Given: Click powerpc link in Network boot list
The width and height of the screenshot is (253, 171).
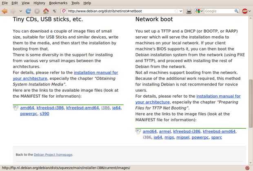Looking at the screenshot, I should (200, 138).
